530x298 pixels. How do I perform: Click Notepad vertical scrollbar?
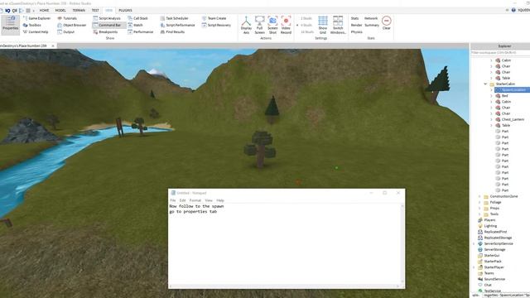pos(402,243)
